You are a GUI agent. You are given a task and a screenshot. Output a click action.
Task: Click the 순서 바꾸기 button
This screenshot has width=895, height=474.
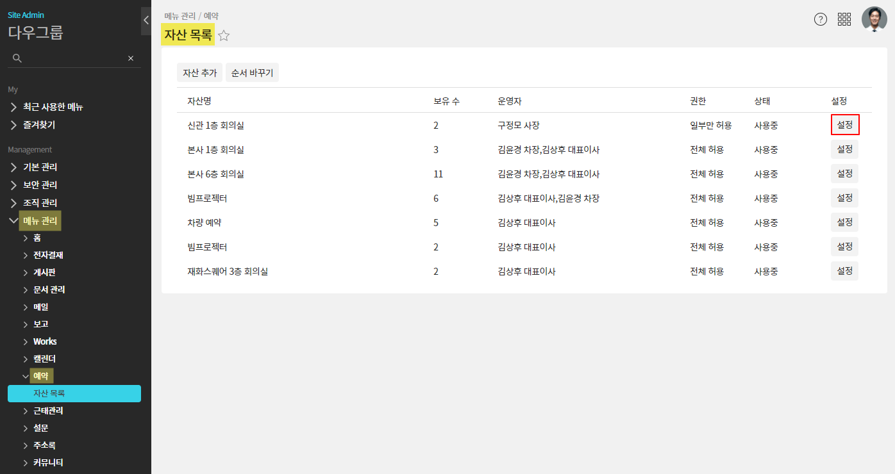[x=252, y=73]
